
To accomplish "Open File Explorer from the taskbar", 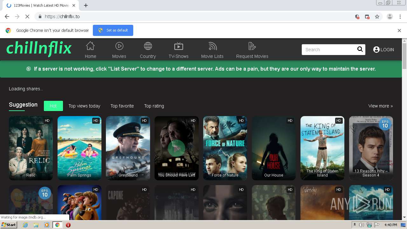I will pos(36,225).
